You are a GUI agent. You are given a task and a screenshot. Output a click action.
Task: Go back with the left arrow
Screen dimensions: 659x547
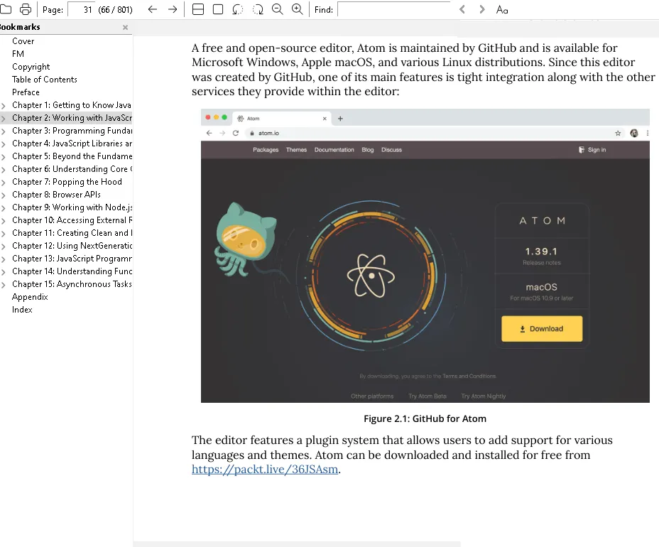tap(152, 9)
